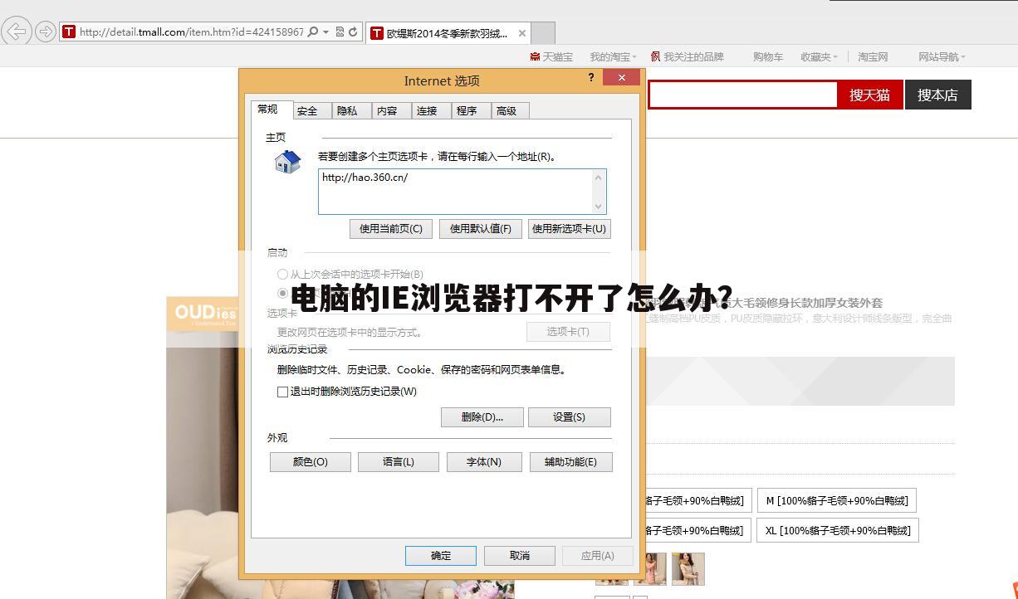Close the Internet 选项 dialog

621,77
